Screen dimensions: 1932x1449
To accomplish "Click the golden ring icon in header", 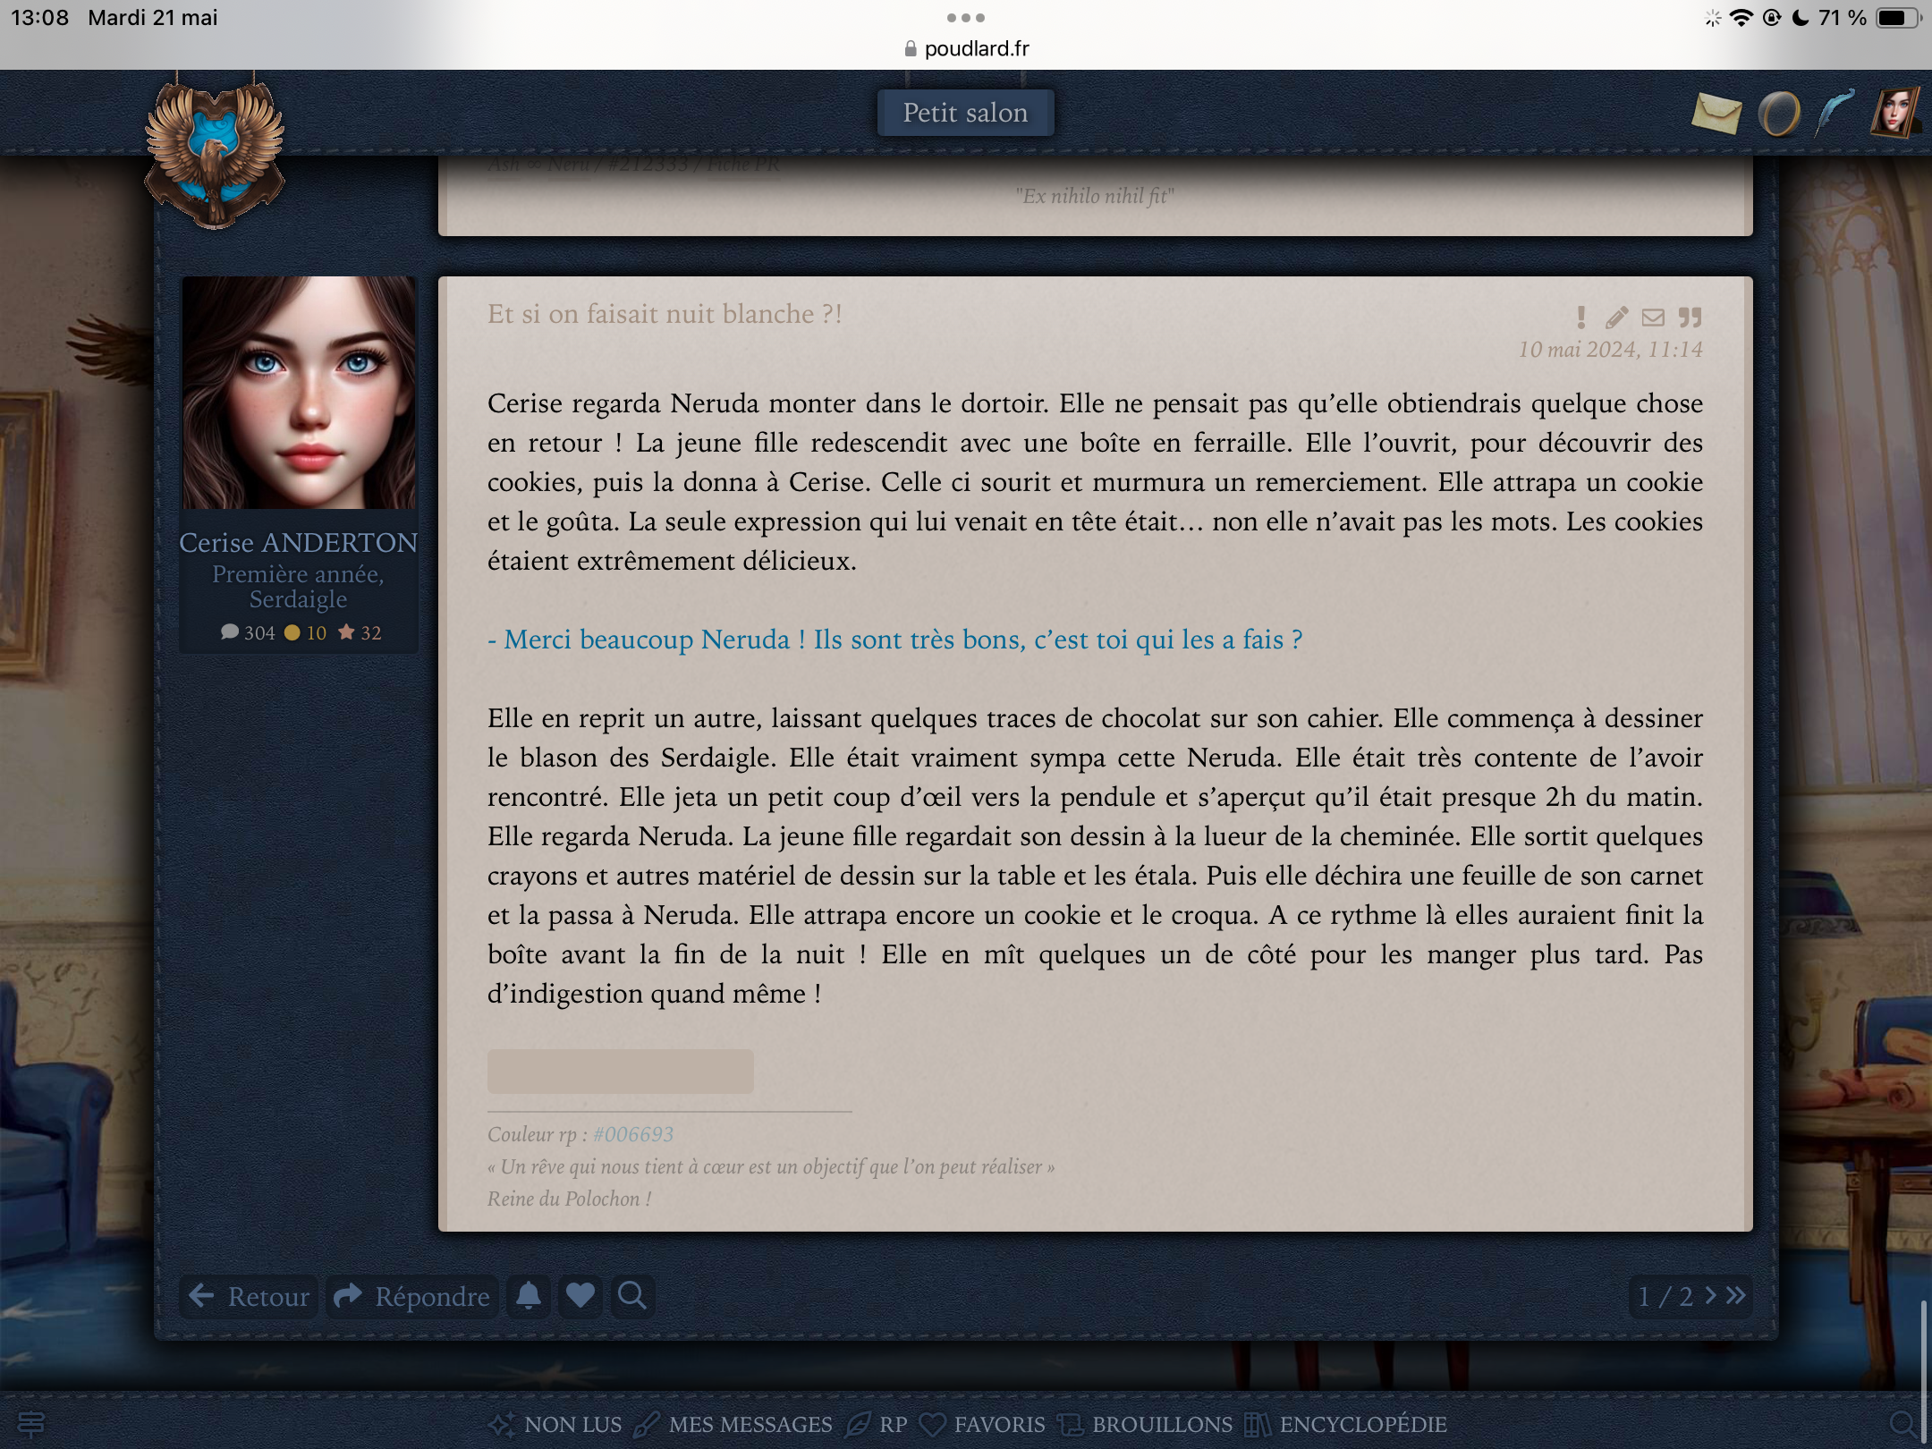I will (x=1778, y=114).
